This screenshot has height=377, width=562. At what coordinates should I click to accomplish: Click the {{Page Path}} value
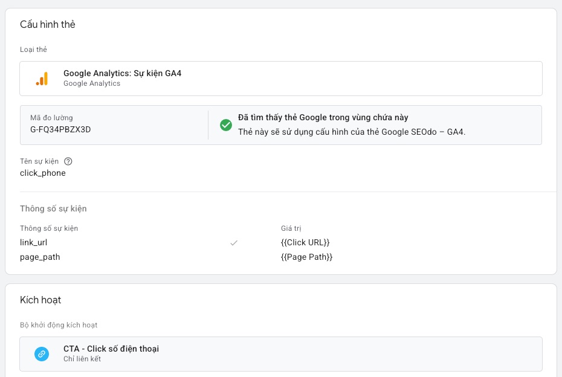pos(306,257)
